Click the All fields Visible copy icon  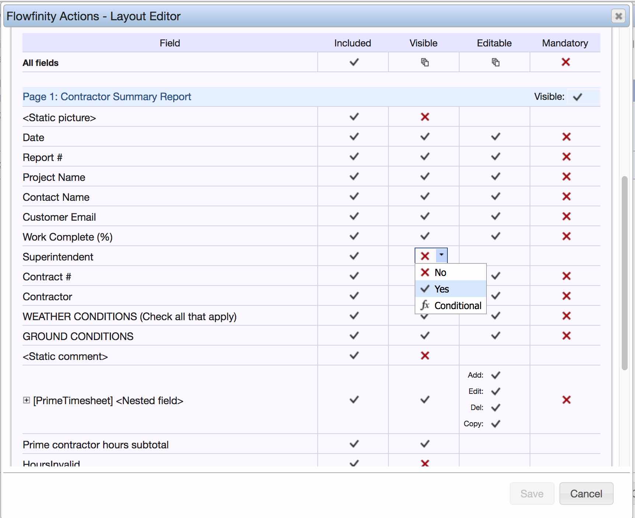(425, 62)
